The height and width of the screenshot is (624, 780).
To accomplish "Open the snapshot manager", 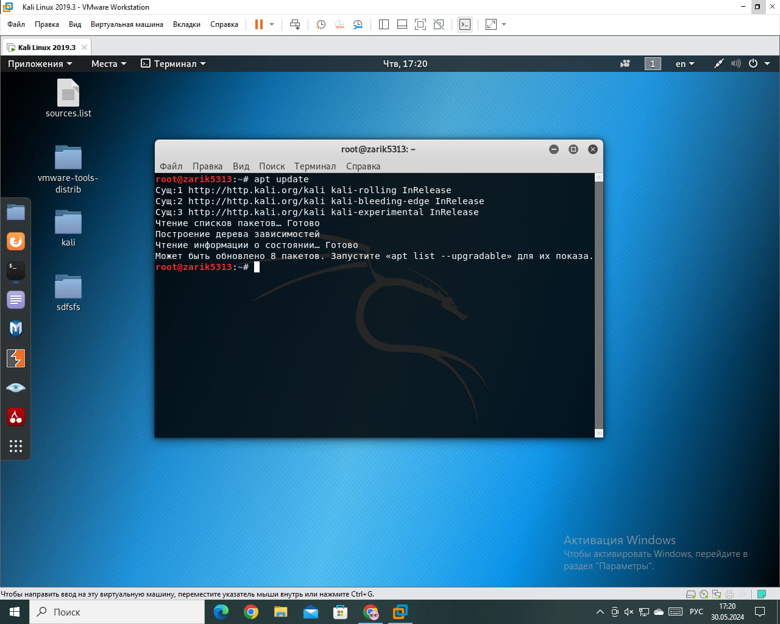I will coord(358,24).
